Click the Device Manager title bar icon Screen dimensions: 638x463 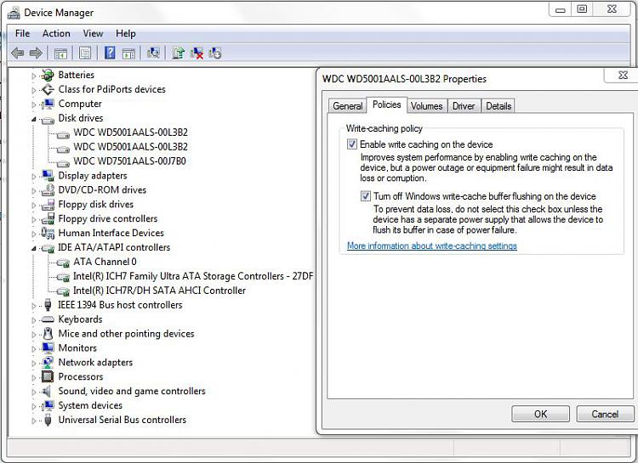tap(14, 13)
